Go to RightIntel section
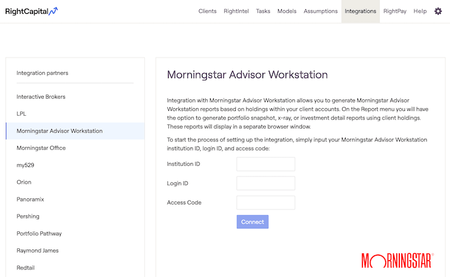450x277 pixels. point(236,11)
